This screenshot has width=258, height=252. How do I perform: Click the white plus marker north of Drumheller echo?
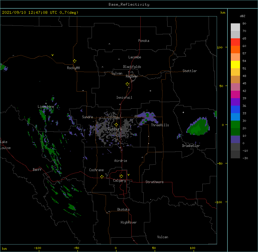point(183,112)
